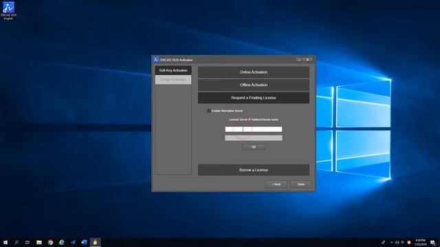Open taskbar search magnifier
This screenshot has width=440, height=247.
point(16,242)
